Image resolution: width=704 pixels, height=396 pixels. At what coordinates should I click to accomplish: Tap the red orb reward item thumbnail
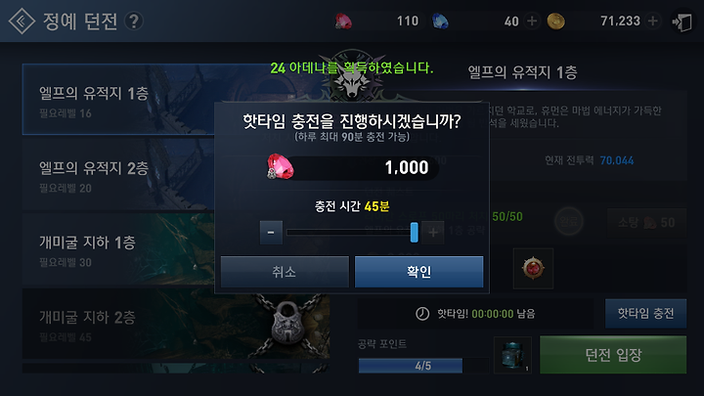click(534, 268)
